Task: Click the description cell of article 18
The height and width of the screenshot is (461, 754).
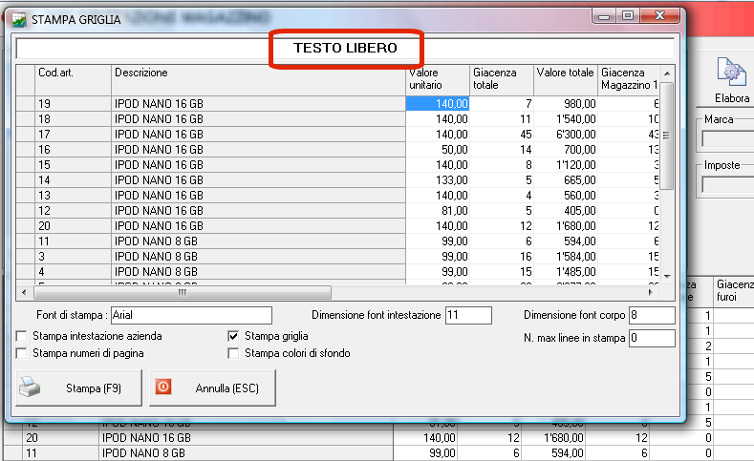Action: [258, 119]
